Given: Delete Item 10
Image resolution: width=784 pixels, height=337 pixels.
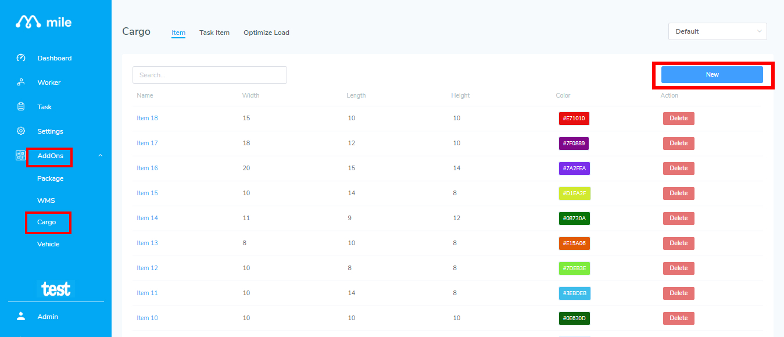Looking at the screenshot, I should tap(679, 318).
